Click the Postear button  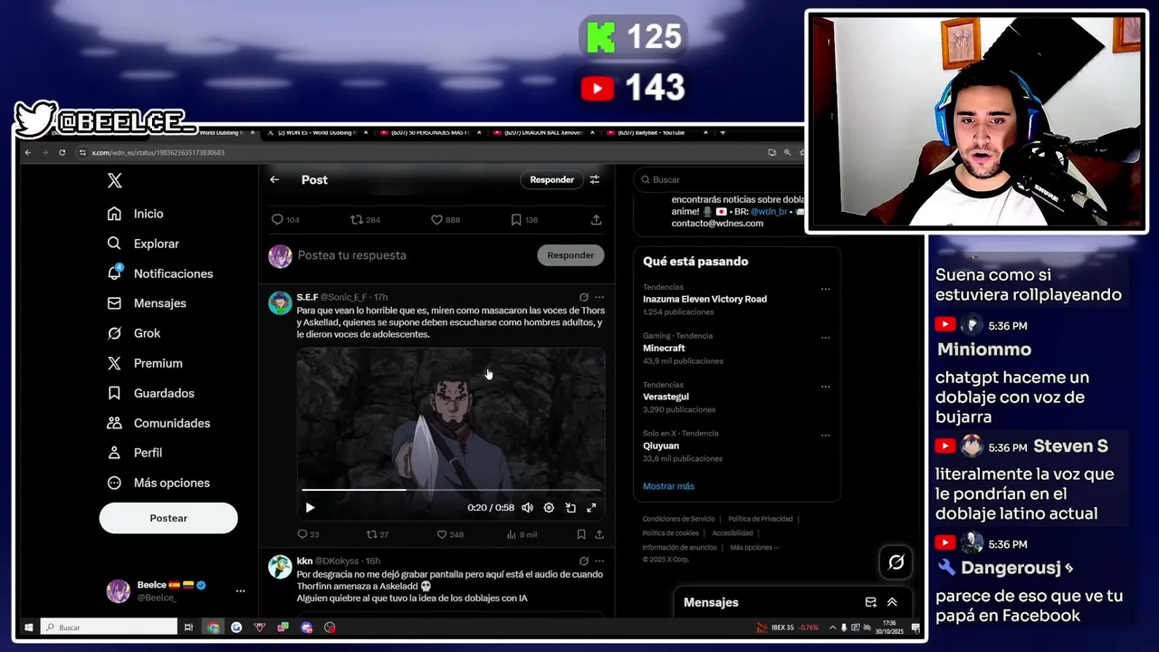point(168,518)
